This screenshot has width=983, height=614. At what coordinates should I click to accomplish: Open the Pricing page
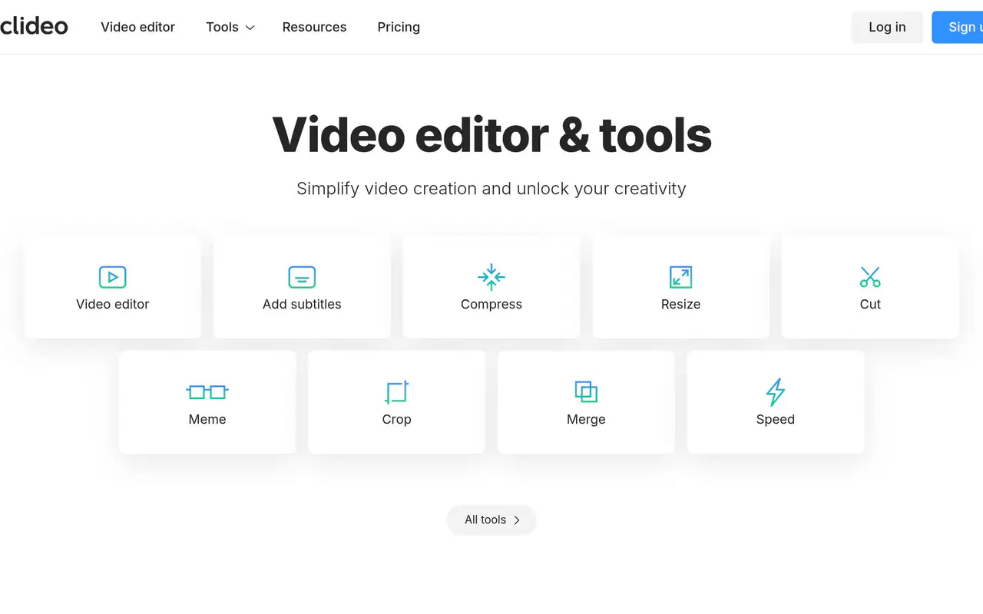click(x=399, y=27)
